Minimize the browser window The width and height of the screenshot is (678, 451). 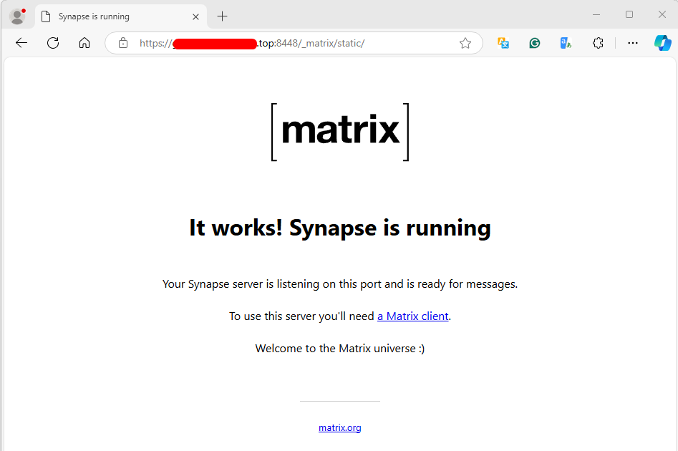point(596,14)
